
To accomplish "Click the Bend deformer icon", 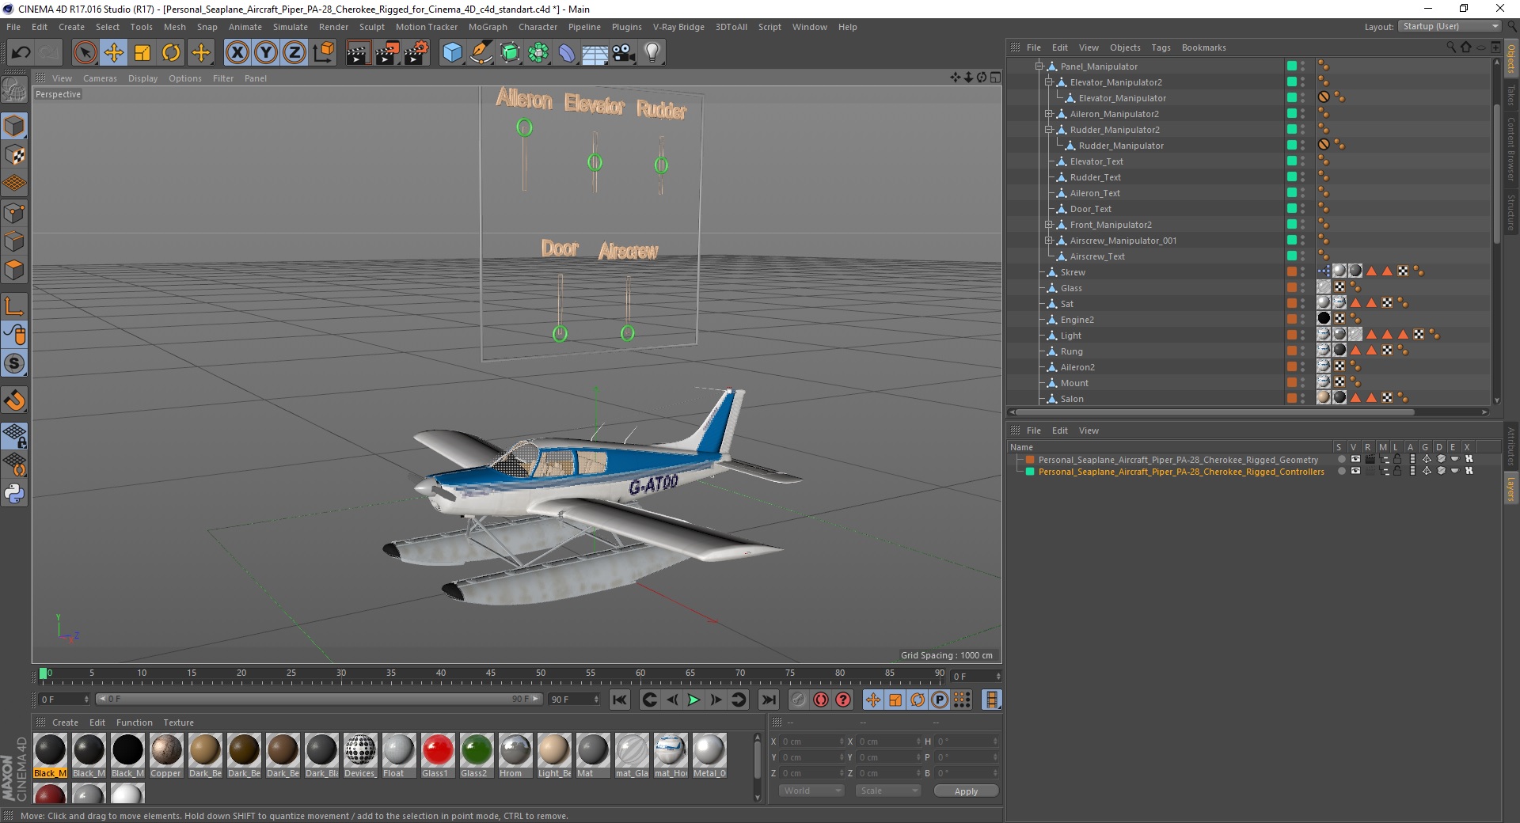I will click(567, 53).
